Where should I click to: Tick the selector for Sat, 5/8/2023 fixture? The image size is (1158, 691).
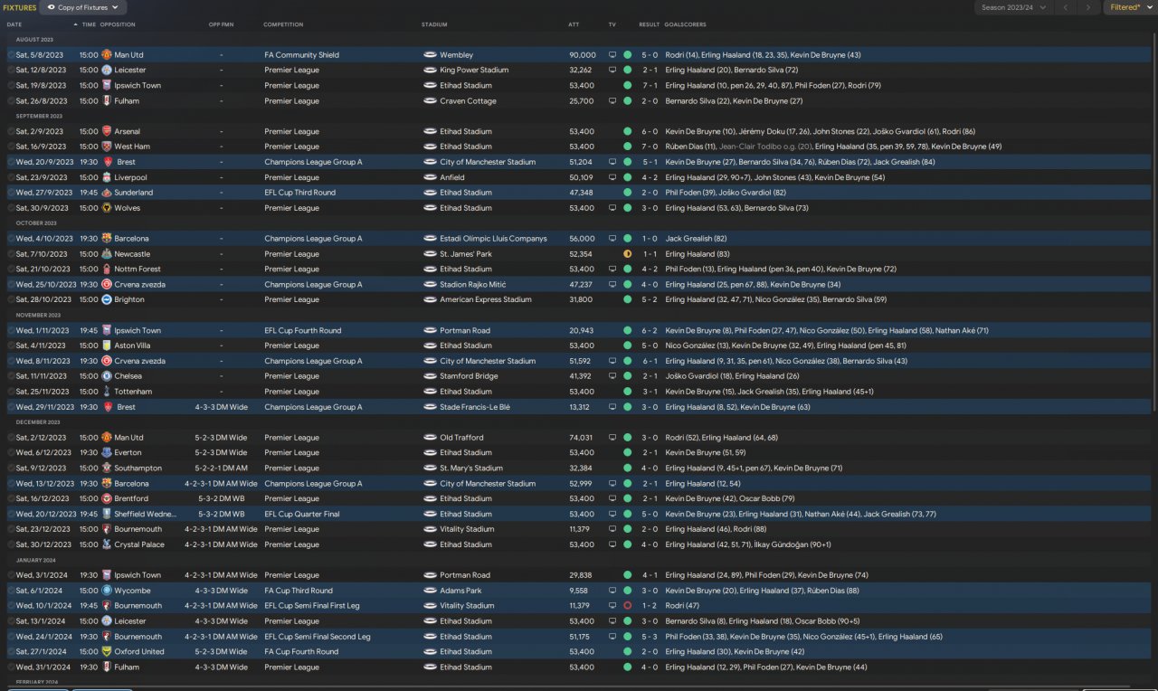[x=11, y=55]
